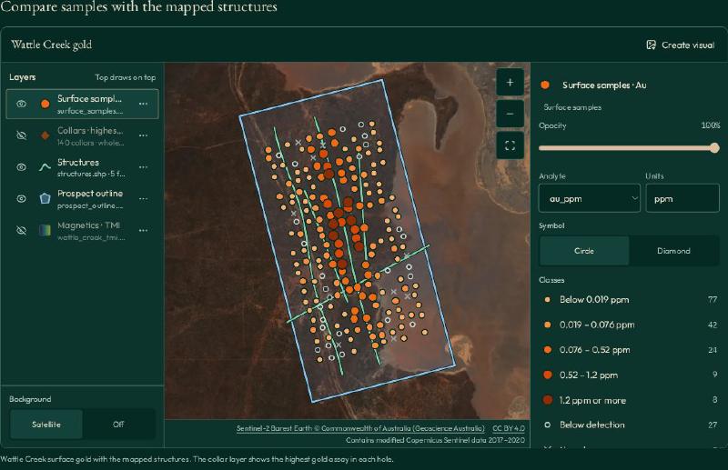
Task: Click the orange dot beside Surface samples · Au
Action: (545, 85)
